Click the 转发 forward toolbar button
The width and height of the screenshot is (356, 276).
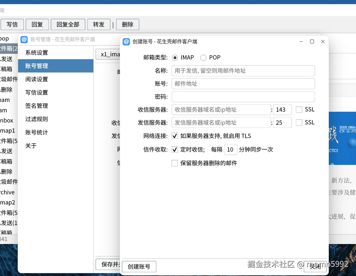tap(98, 24)
